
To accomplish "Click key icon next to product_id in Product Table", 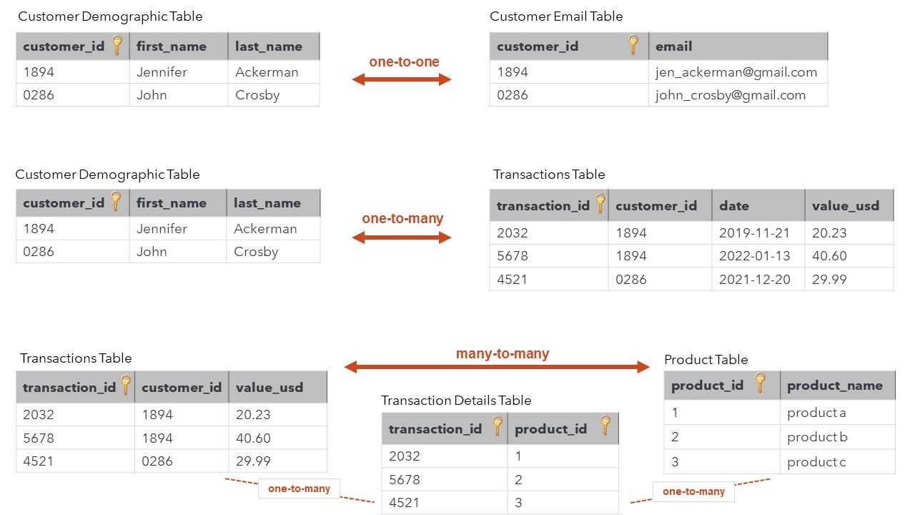I will tap(760, 383).
